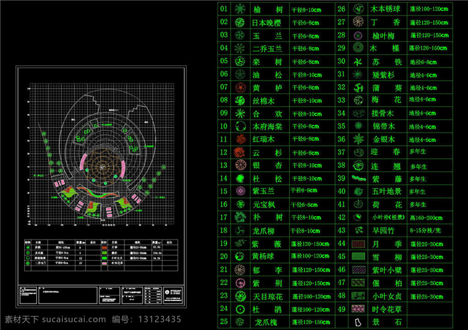Select the 紫藤 vine symbol in row 39
Image resolution: width=468 pixels, height=330 pixels.
359,179
